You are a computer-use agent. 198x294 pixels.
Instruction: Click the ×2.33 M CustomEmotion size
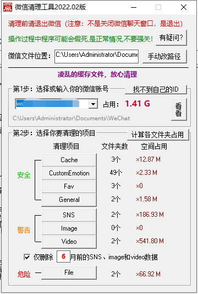146,173
